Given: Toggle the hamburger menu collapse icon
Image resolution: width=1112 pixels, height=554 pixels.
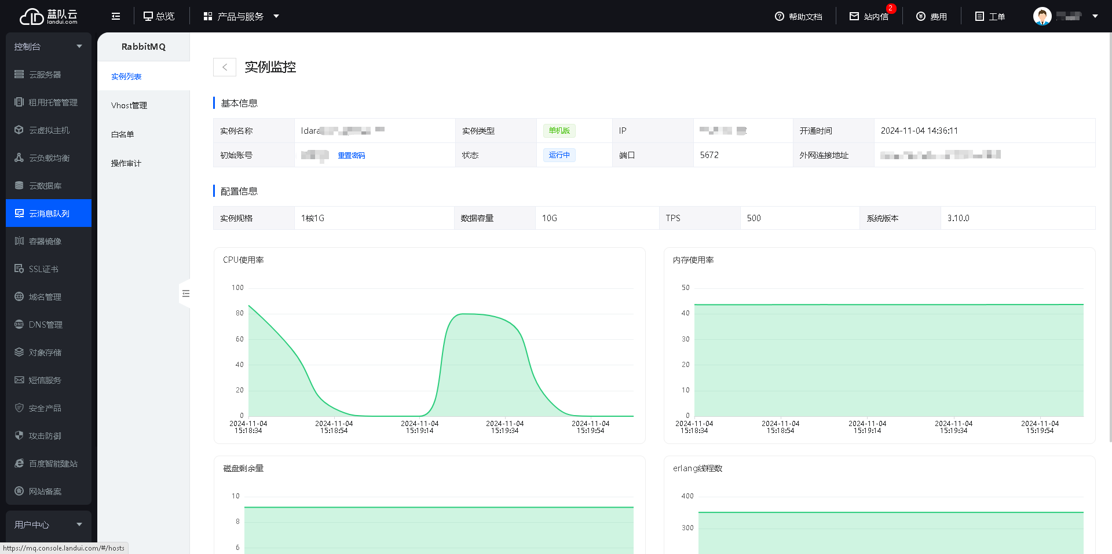Looking at the screenshot, I should (116, 16).
